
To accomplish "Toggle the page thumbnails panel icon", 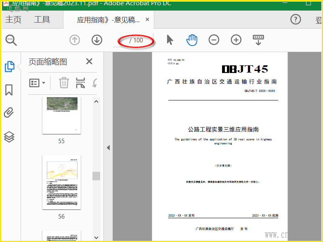I will point(9,67).
